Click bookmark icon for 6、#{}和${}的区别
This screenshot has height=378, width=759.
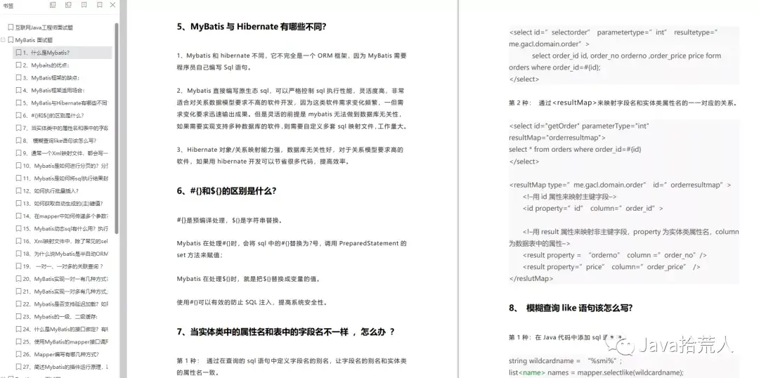click(18, 116)
